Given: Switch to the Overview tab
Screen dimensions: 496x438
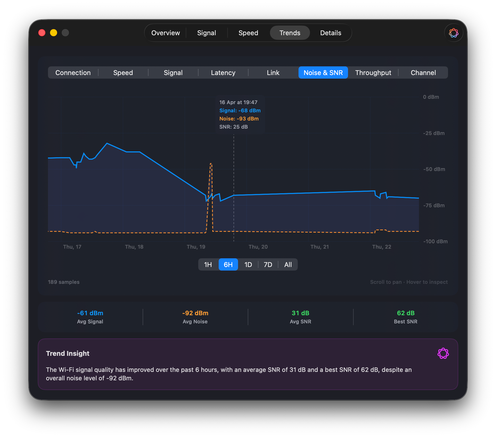Looking at the screenshot, I should tap(165, 33).
